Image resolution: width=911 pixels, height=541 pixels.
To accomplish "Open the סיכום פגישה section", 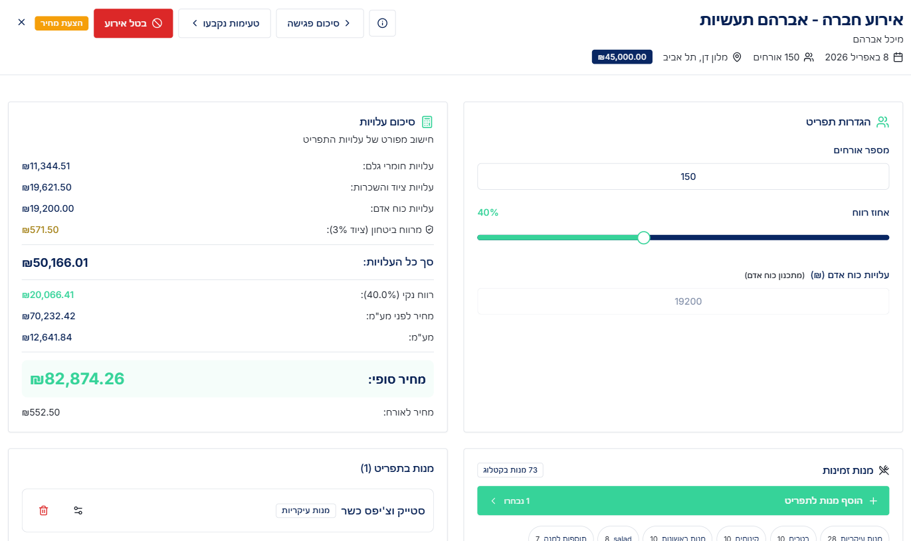I will (x=320, y=23).
